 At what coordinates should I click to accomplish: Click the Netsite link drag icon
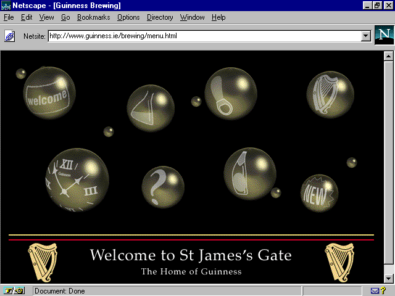click(10, 36)
